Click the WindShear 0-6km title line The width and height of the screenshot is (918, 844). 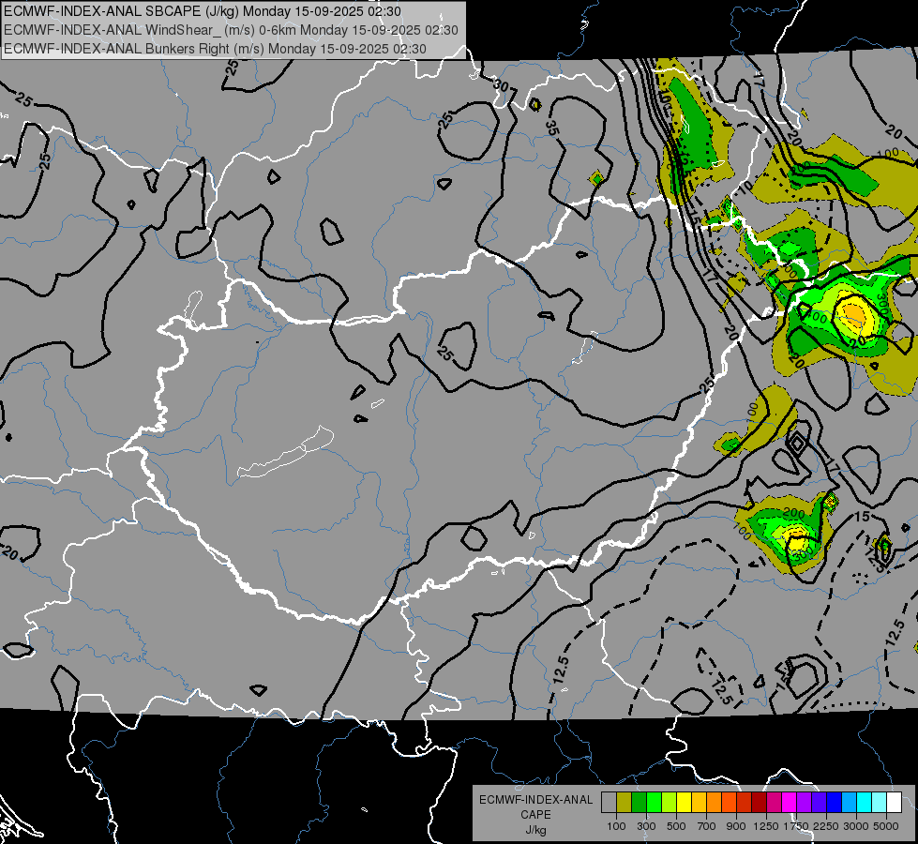pos(231,30)
